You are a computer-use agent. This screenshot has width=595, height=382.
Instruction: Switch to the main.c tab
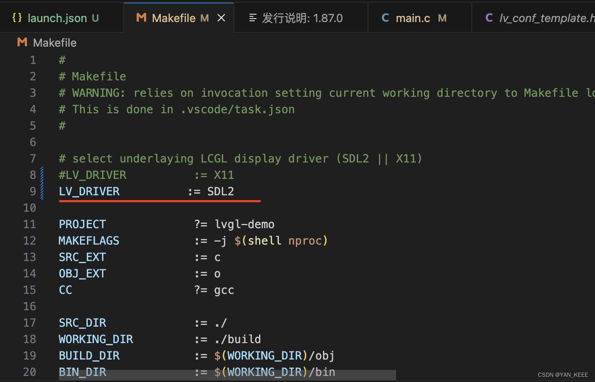pyautogui.click(x=419, y=18)
